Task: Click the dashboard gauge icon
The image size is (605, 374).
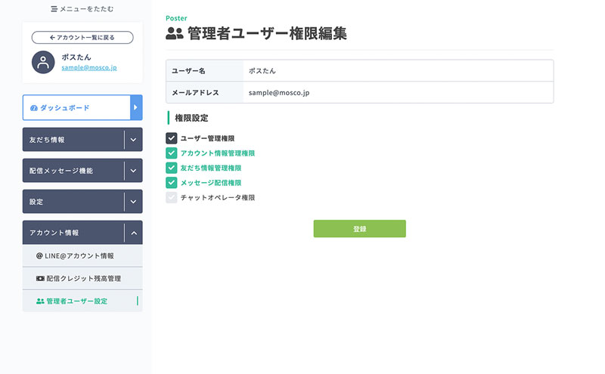Action: [34, 108]
